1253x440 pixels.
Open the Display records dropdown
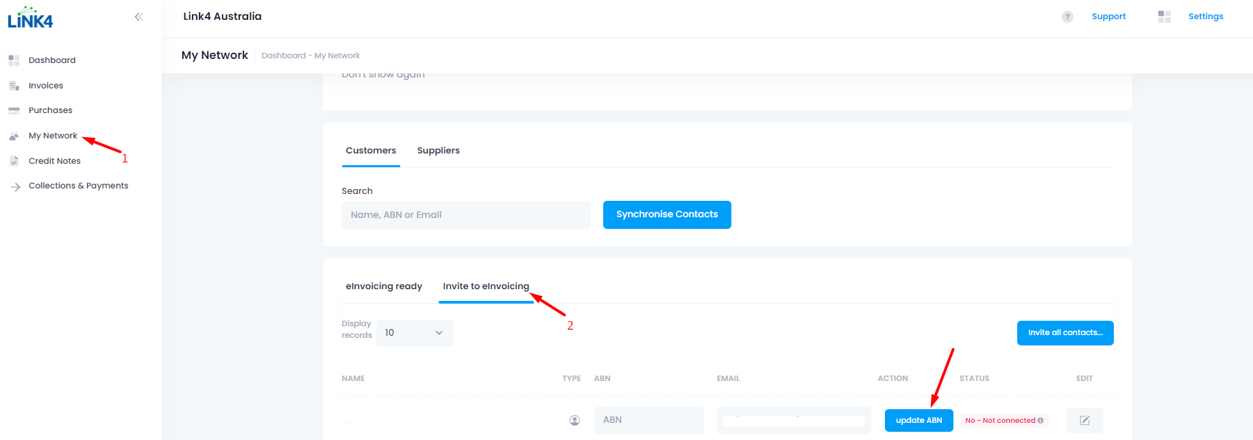tap(415, 333)
